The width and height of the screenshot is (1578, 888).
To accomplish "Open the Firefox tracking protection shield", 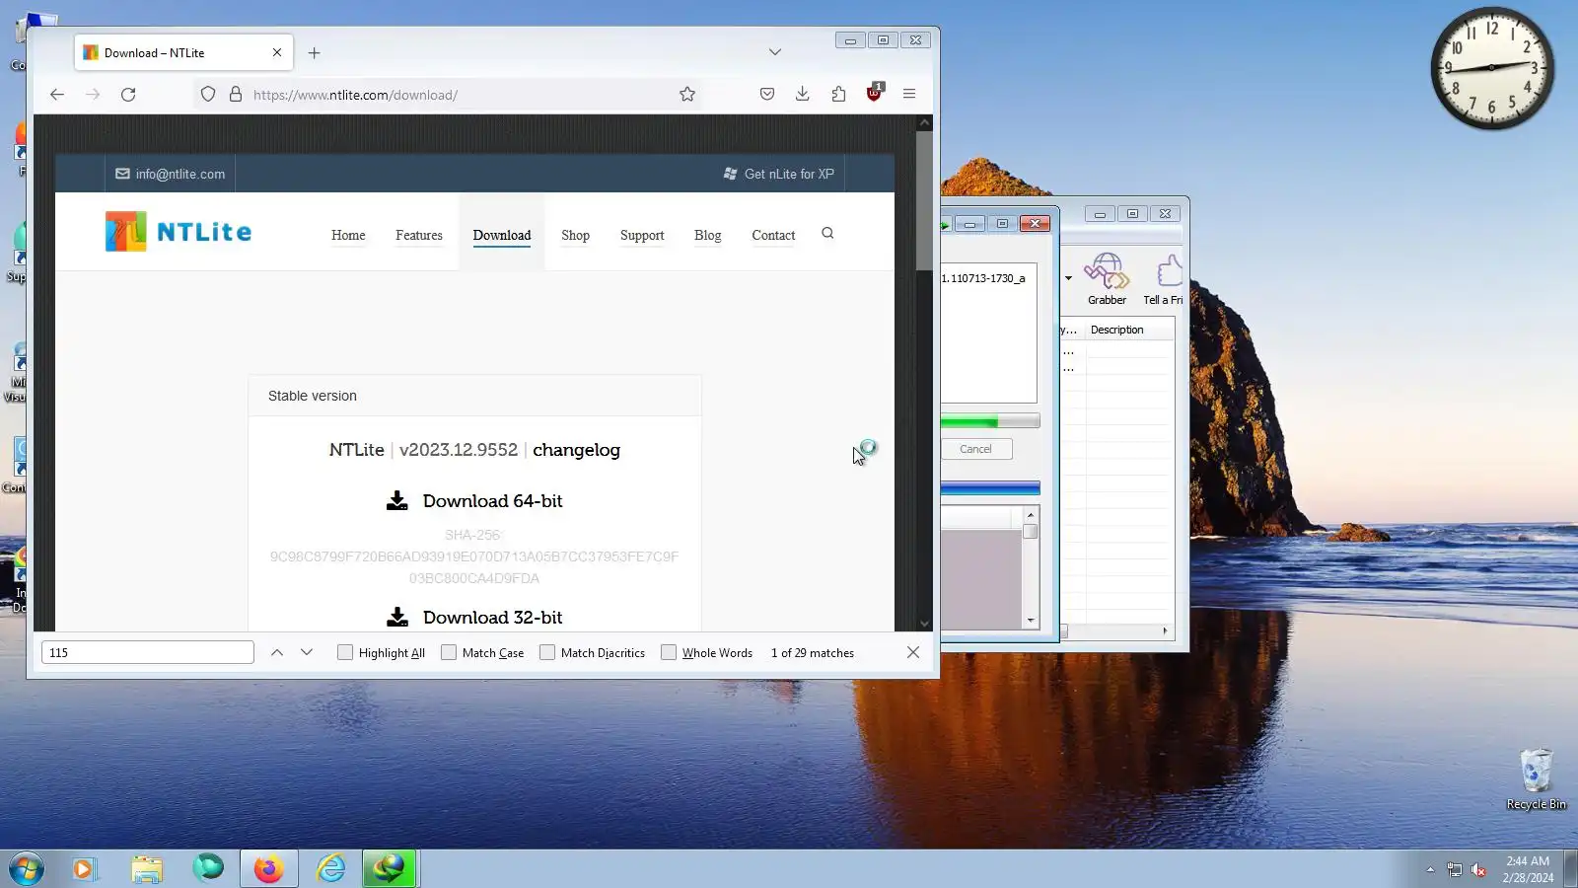I will (208, 95).
